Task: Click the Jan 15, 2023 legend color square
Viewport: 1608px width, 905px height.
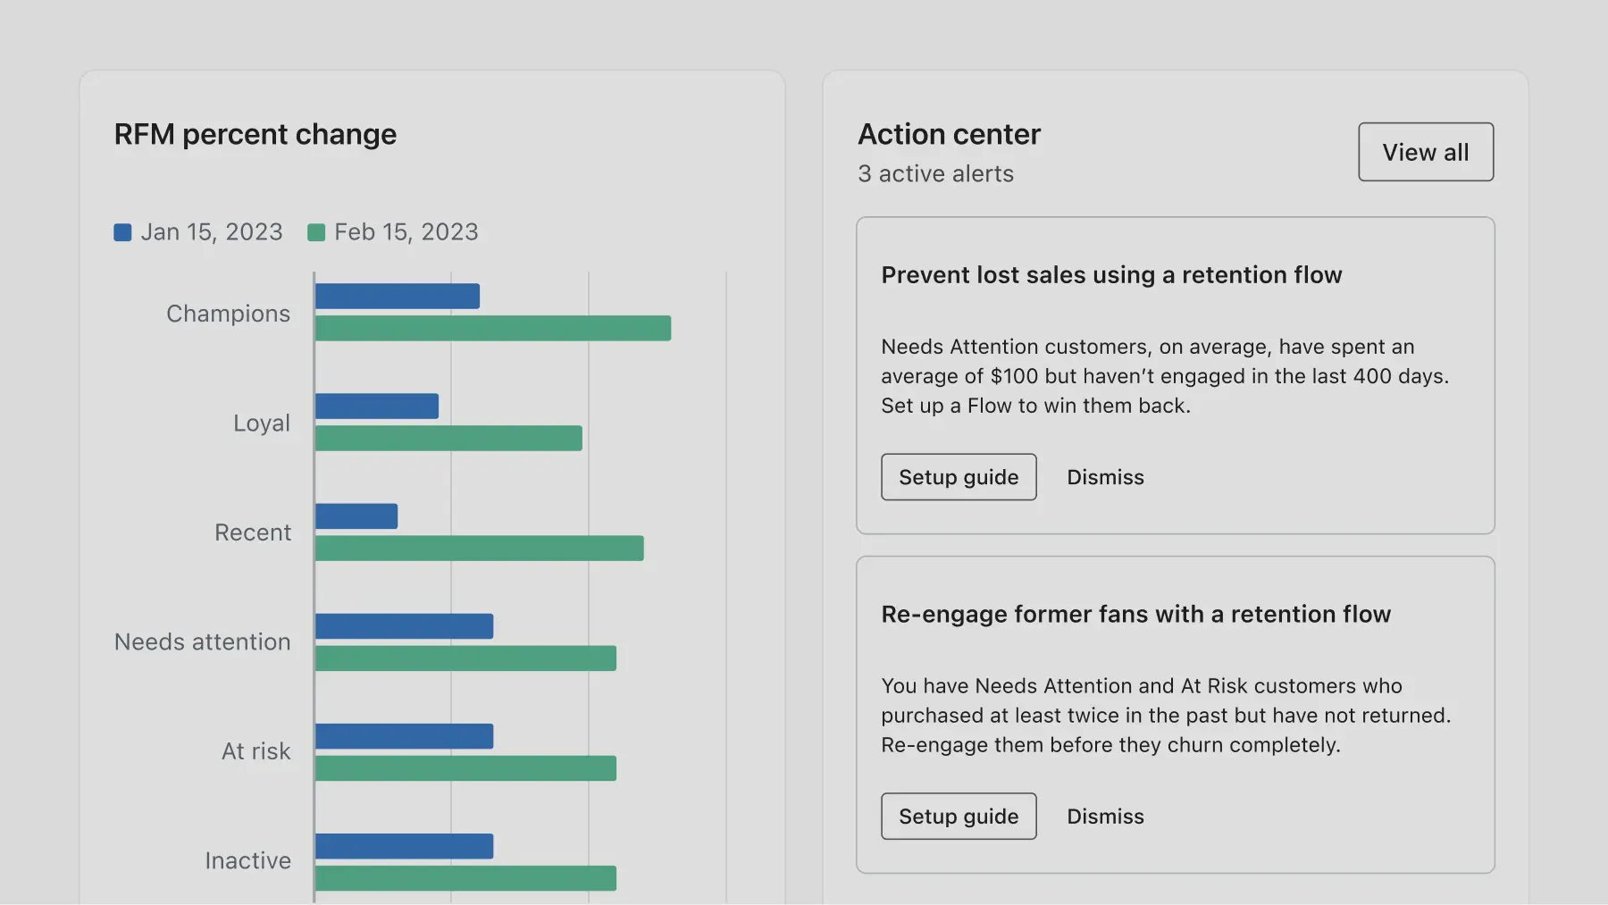Action: pos(122,231)
